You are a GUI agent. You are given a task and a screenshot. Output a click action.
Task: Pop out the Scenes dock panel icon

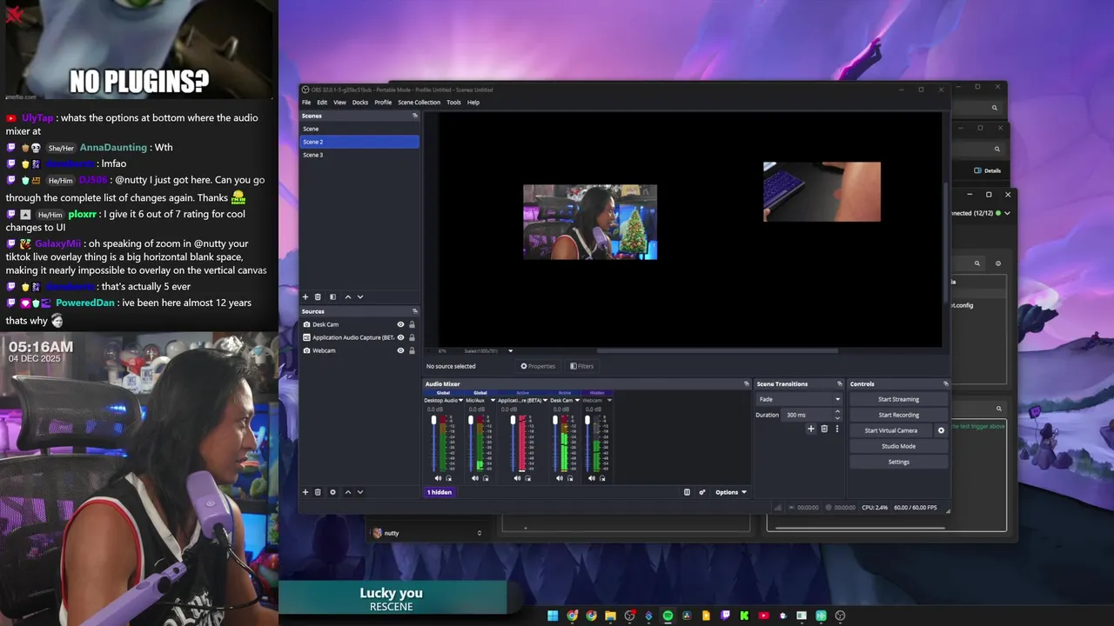coord(415,116)
